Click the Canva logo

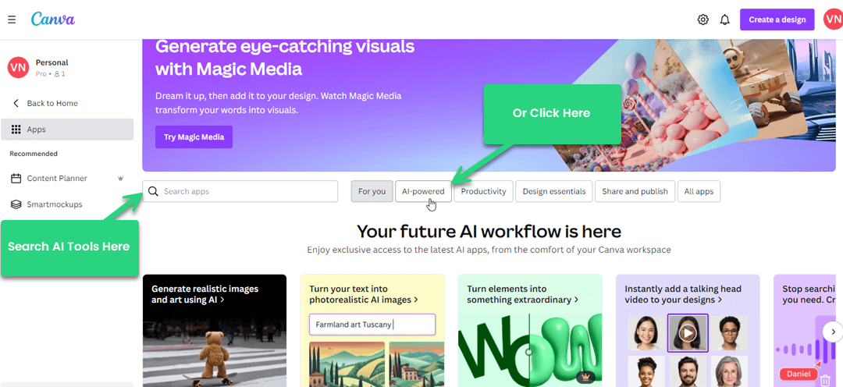click(53, 19)
